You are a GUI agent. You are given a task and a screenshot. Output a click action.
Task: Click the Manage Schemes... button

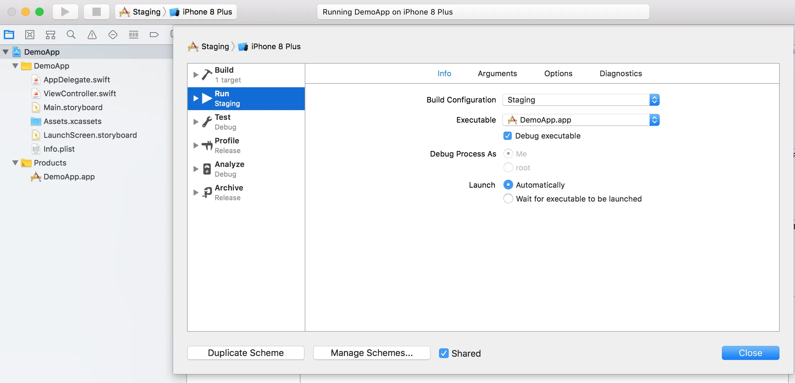(x=372, y=353)
